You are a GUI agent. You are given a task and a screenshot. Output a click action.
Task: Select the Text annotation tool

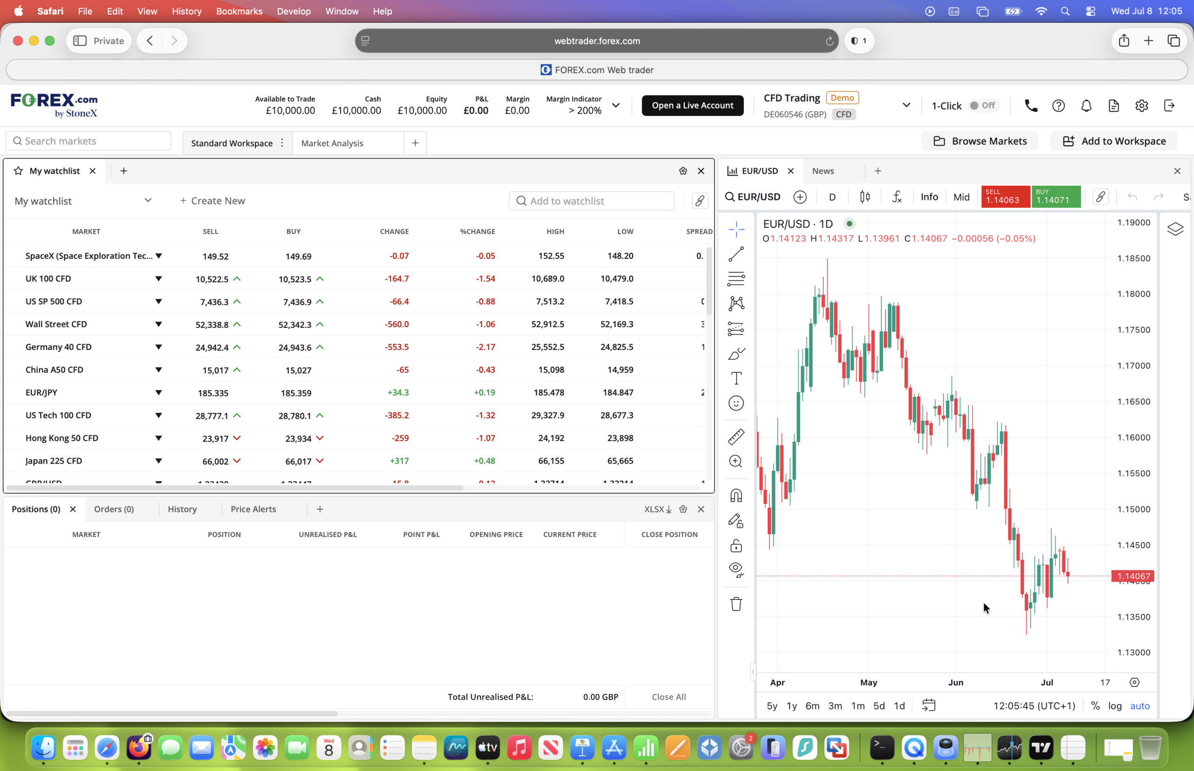[x=736, y=378]
